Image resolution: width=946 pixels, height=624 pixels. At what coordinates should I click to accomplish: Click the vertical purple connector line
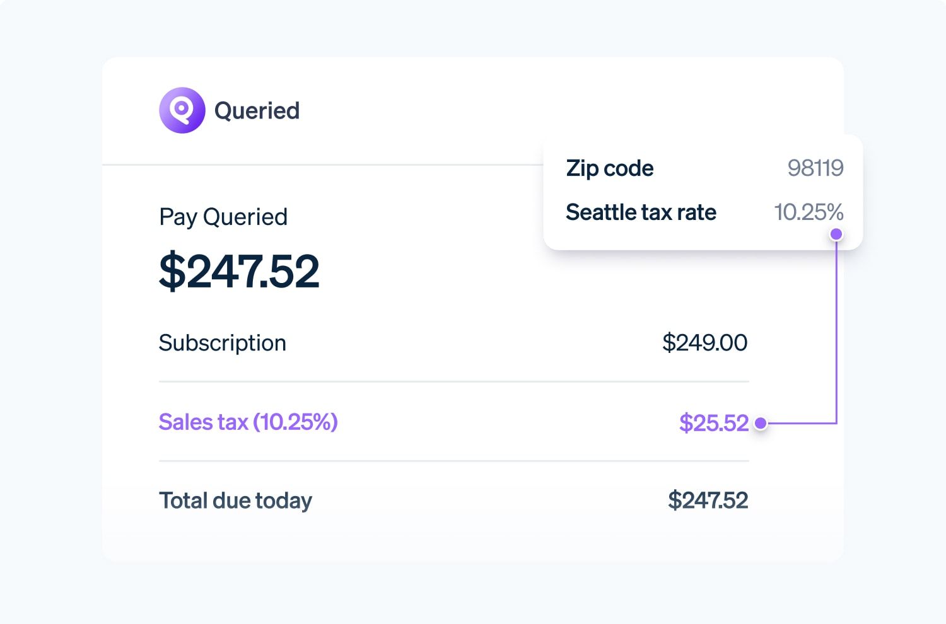836,328
